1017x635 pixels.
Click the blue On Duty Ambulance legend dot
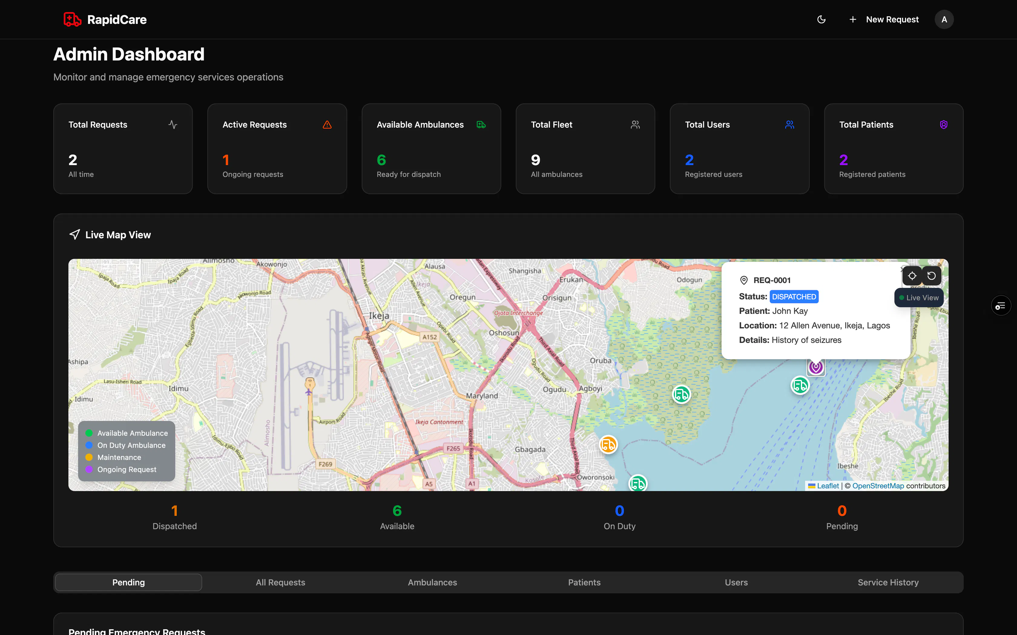89,445
